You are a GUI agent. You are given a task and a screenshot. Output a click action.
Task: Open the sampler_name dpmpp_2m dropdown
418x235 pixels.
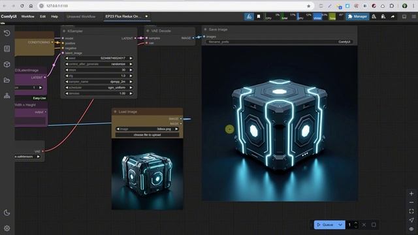pos(99,82)
